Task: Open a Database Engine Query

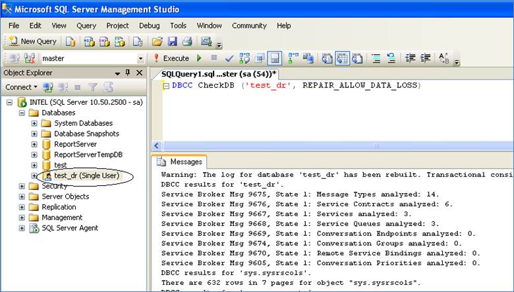Action: (71, 42)
